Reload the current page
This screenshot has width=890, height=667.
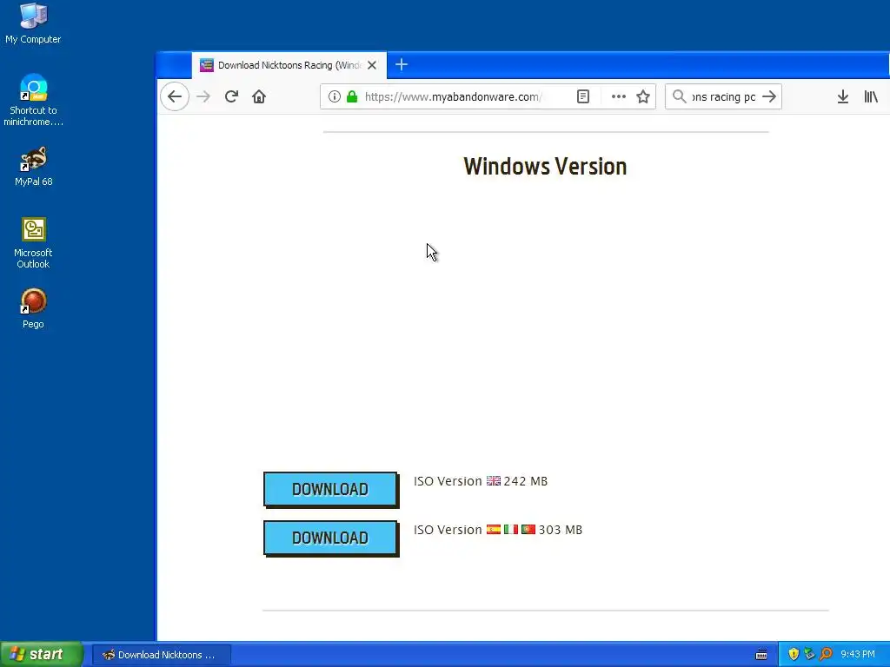pos(231,96)
